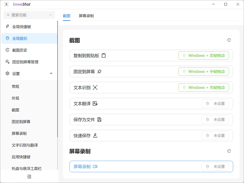
Task: Click the clock icon beside 截图历史
Action: 7,50
